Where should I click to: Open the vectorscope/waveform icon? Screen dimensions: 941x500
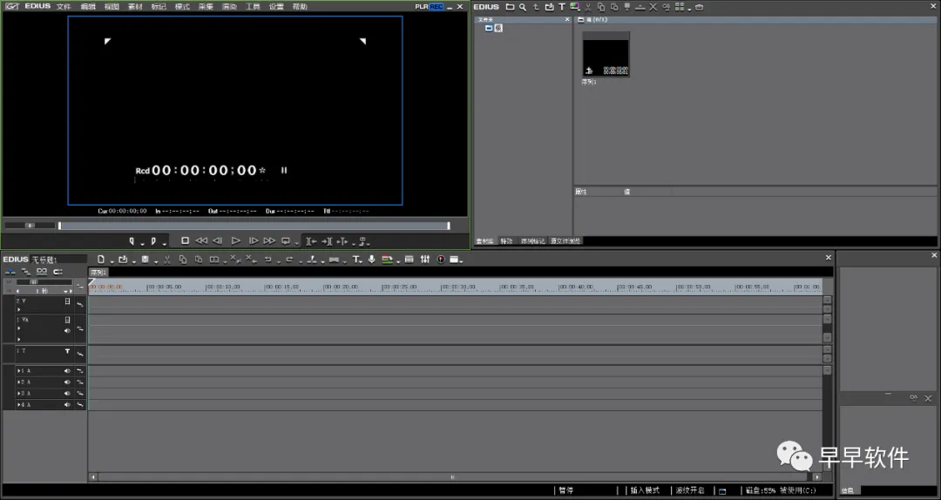tap(441, 260)
